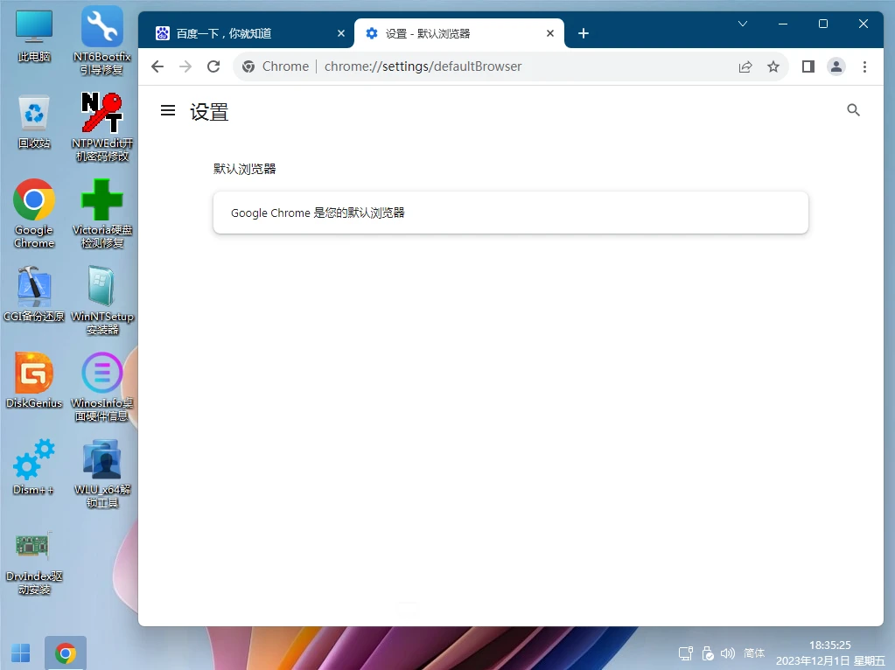Image resolution: width=895 pixels, height=670 pixels.
Task: Select NTPWEdit开机密码修改 desktop icon
Action: pos(102,127)
